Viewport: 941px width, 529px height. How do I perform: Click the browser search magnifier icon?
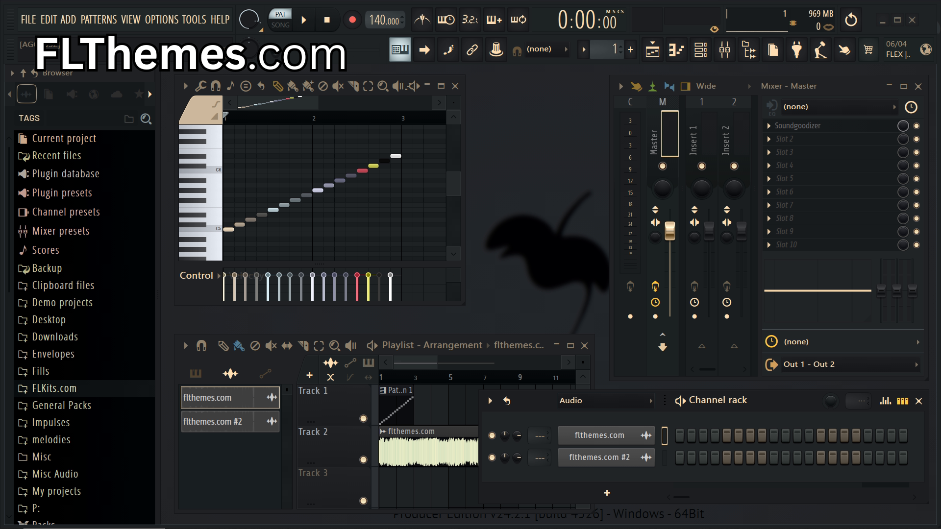tap(146, 119)
